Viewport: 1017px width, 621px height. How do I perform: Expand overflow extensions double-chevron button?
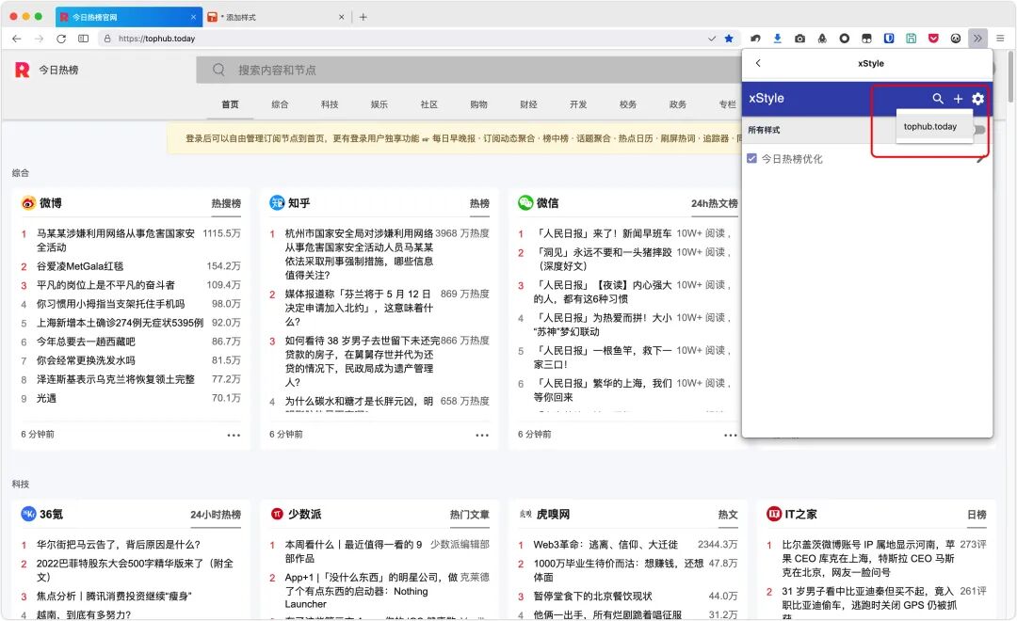(x=977, y=39)
